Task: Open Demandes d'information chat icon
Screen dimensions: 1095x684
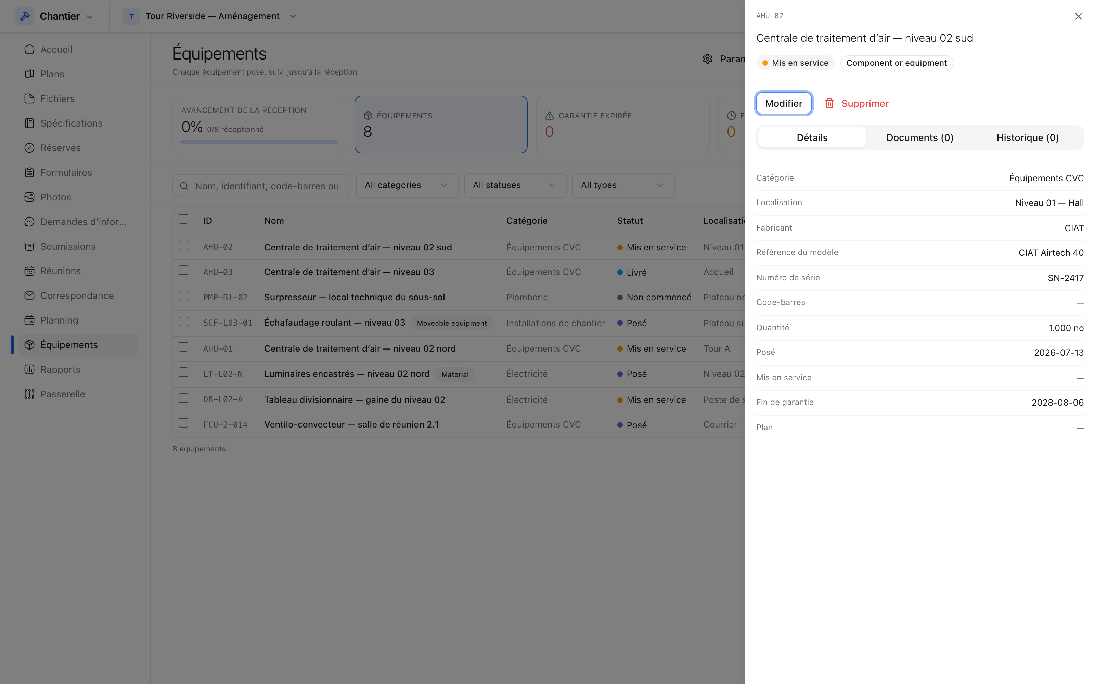Action: 29,222
